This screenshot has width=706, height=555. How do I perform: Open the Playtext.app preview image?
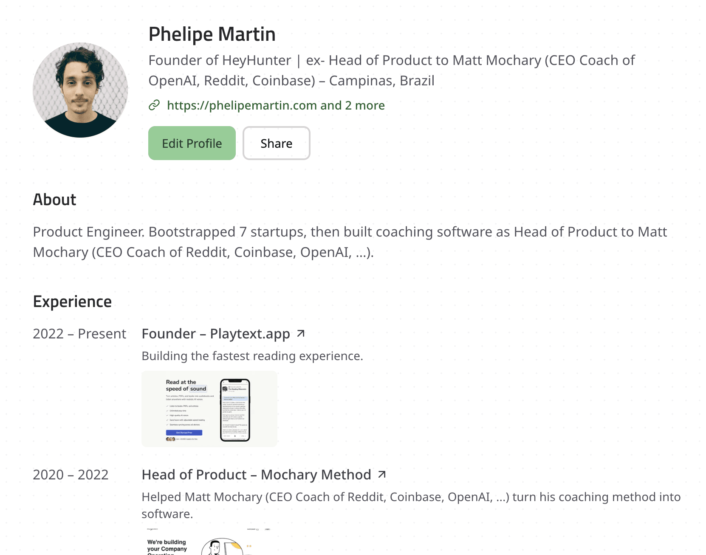pyautogui.click(x=209, y=409)
